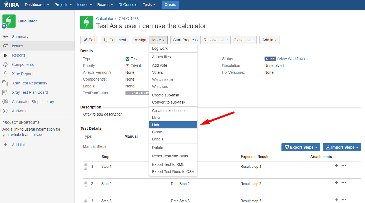
Task: Expand the Import Steps dropdown
Action: 342,147
